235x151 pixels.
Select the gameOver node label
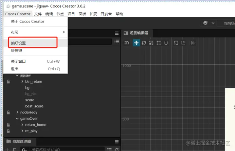click(29, 119)
